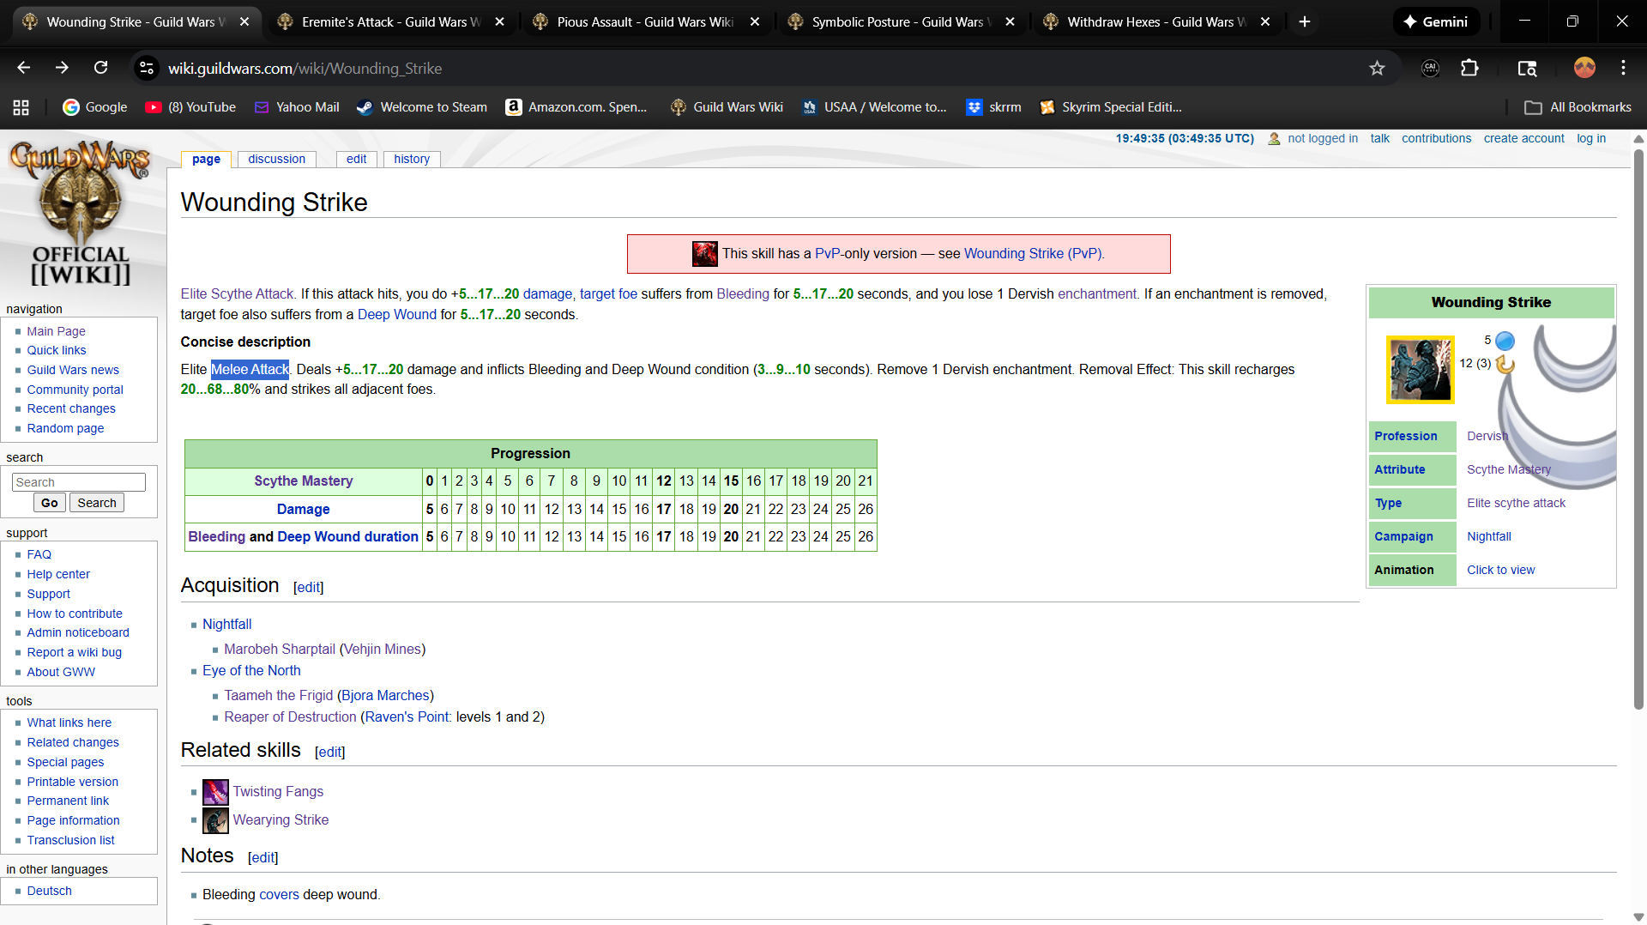Reload the current page

coord(100,68)
